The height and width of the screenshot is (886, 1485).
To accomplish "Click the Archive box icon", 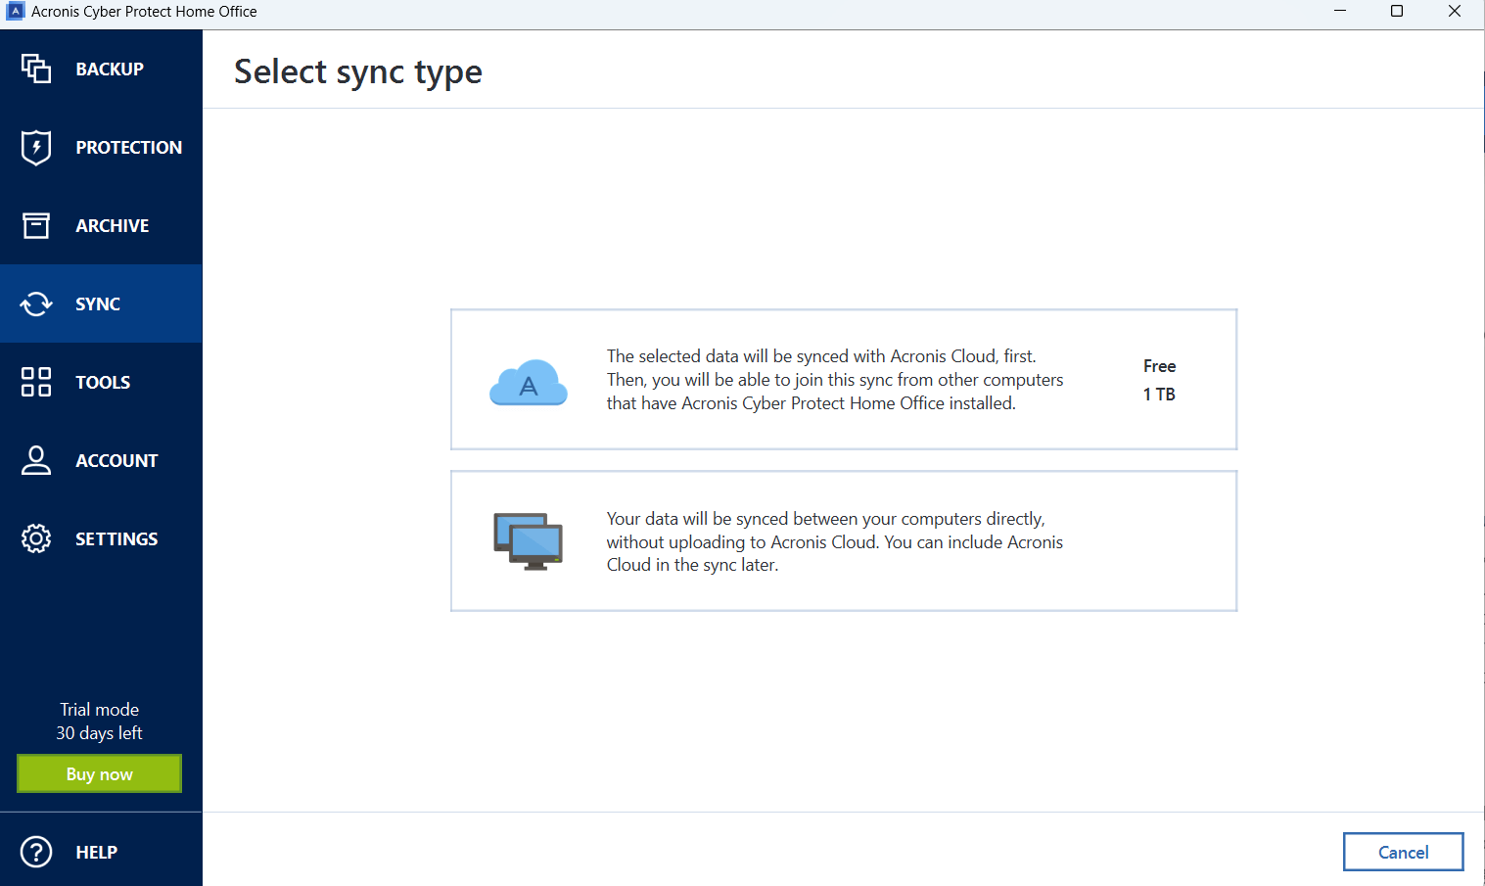I will pos(36,225).
